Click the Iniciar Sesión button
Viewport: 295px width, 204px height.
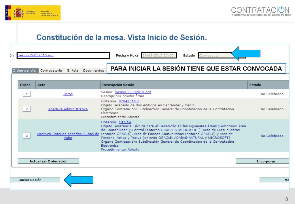point(35,180)
